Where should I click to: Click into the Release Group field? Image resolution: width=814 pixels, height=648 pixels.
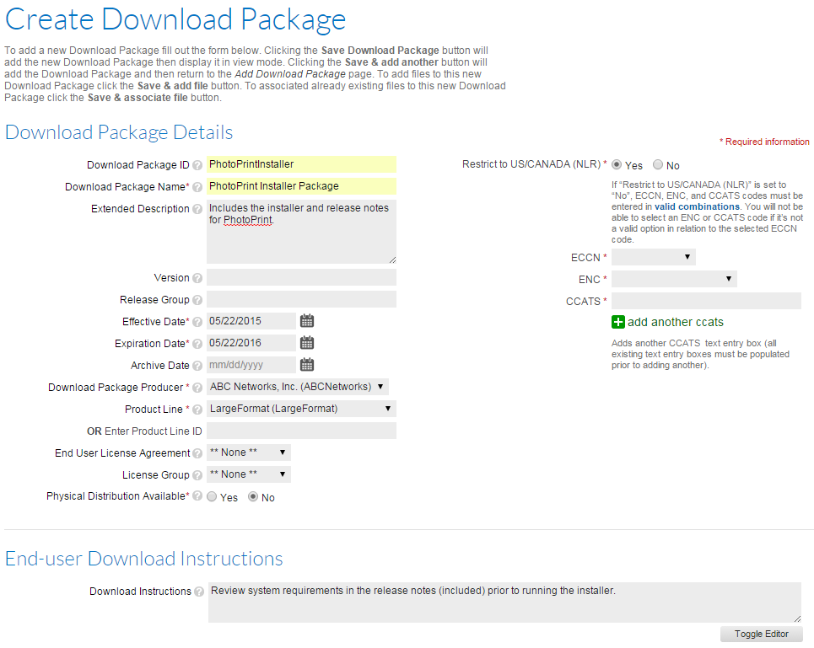point(302,299)
